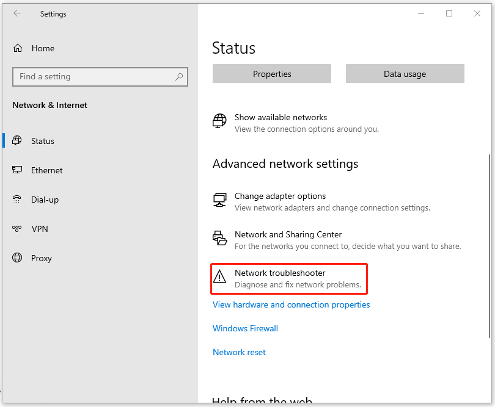Select the VPN sidebar item
The height and width of the screenshot is (407, 495).
[40, 229]
